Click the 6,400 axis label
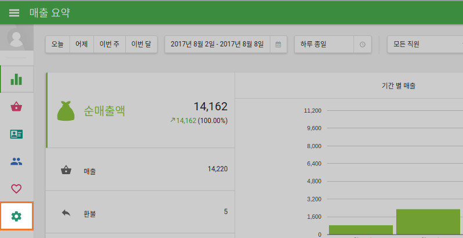463x238 pixels. click(x=314, y=164)
